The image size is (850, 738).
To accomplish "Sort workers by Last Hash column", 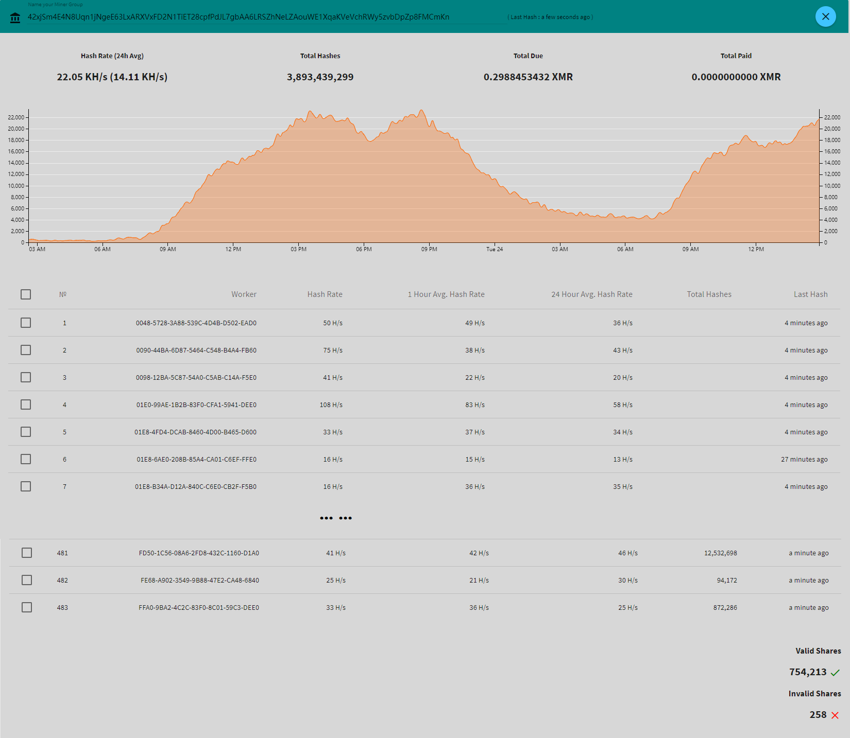I will pos(810,294).
